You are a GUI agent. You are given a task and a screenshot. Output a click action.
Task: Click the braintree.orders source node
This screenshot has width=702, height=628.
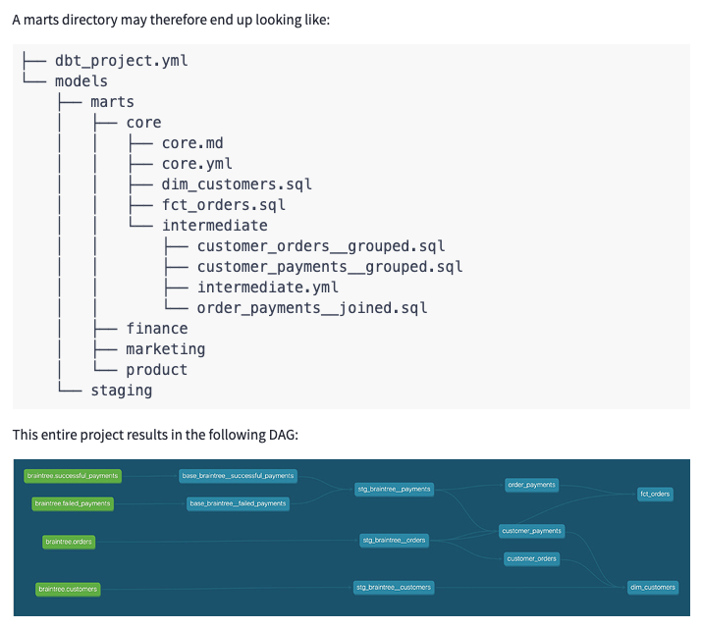tap(69, 541)
